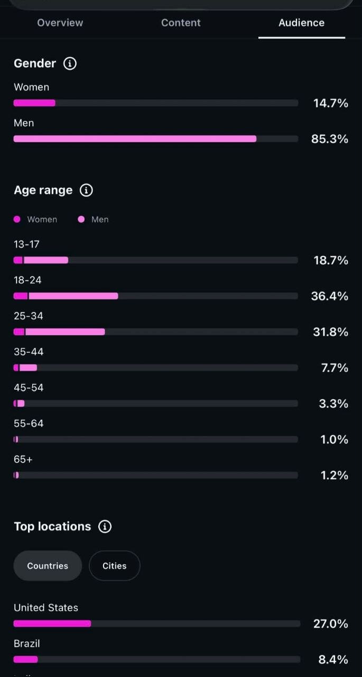Switch to the Content tab

coord(181,23)
